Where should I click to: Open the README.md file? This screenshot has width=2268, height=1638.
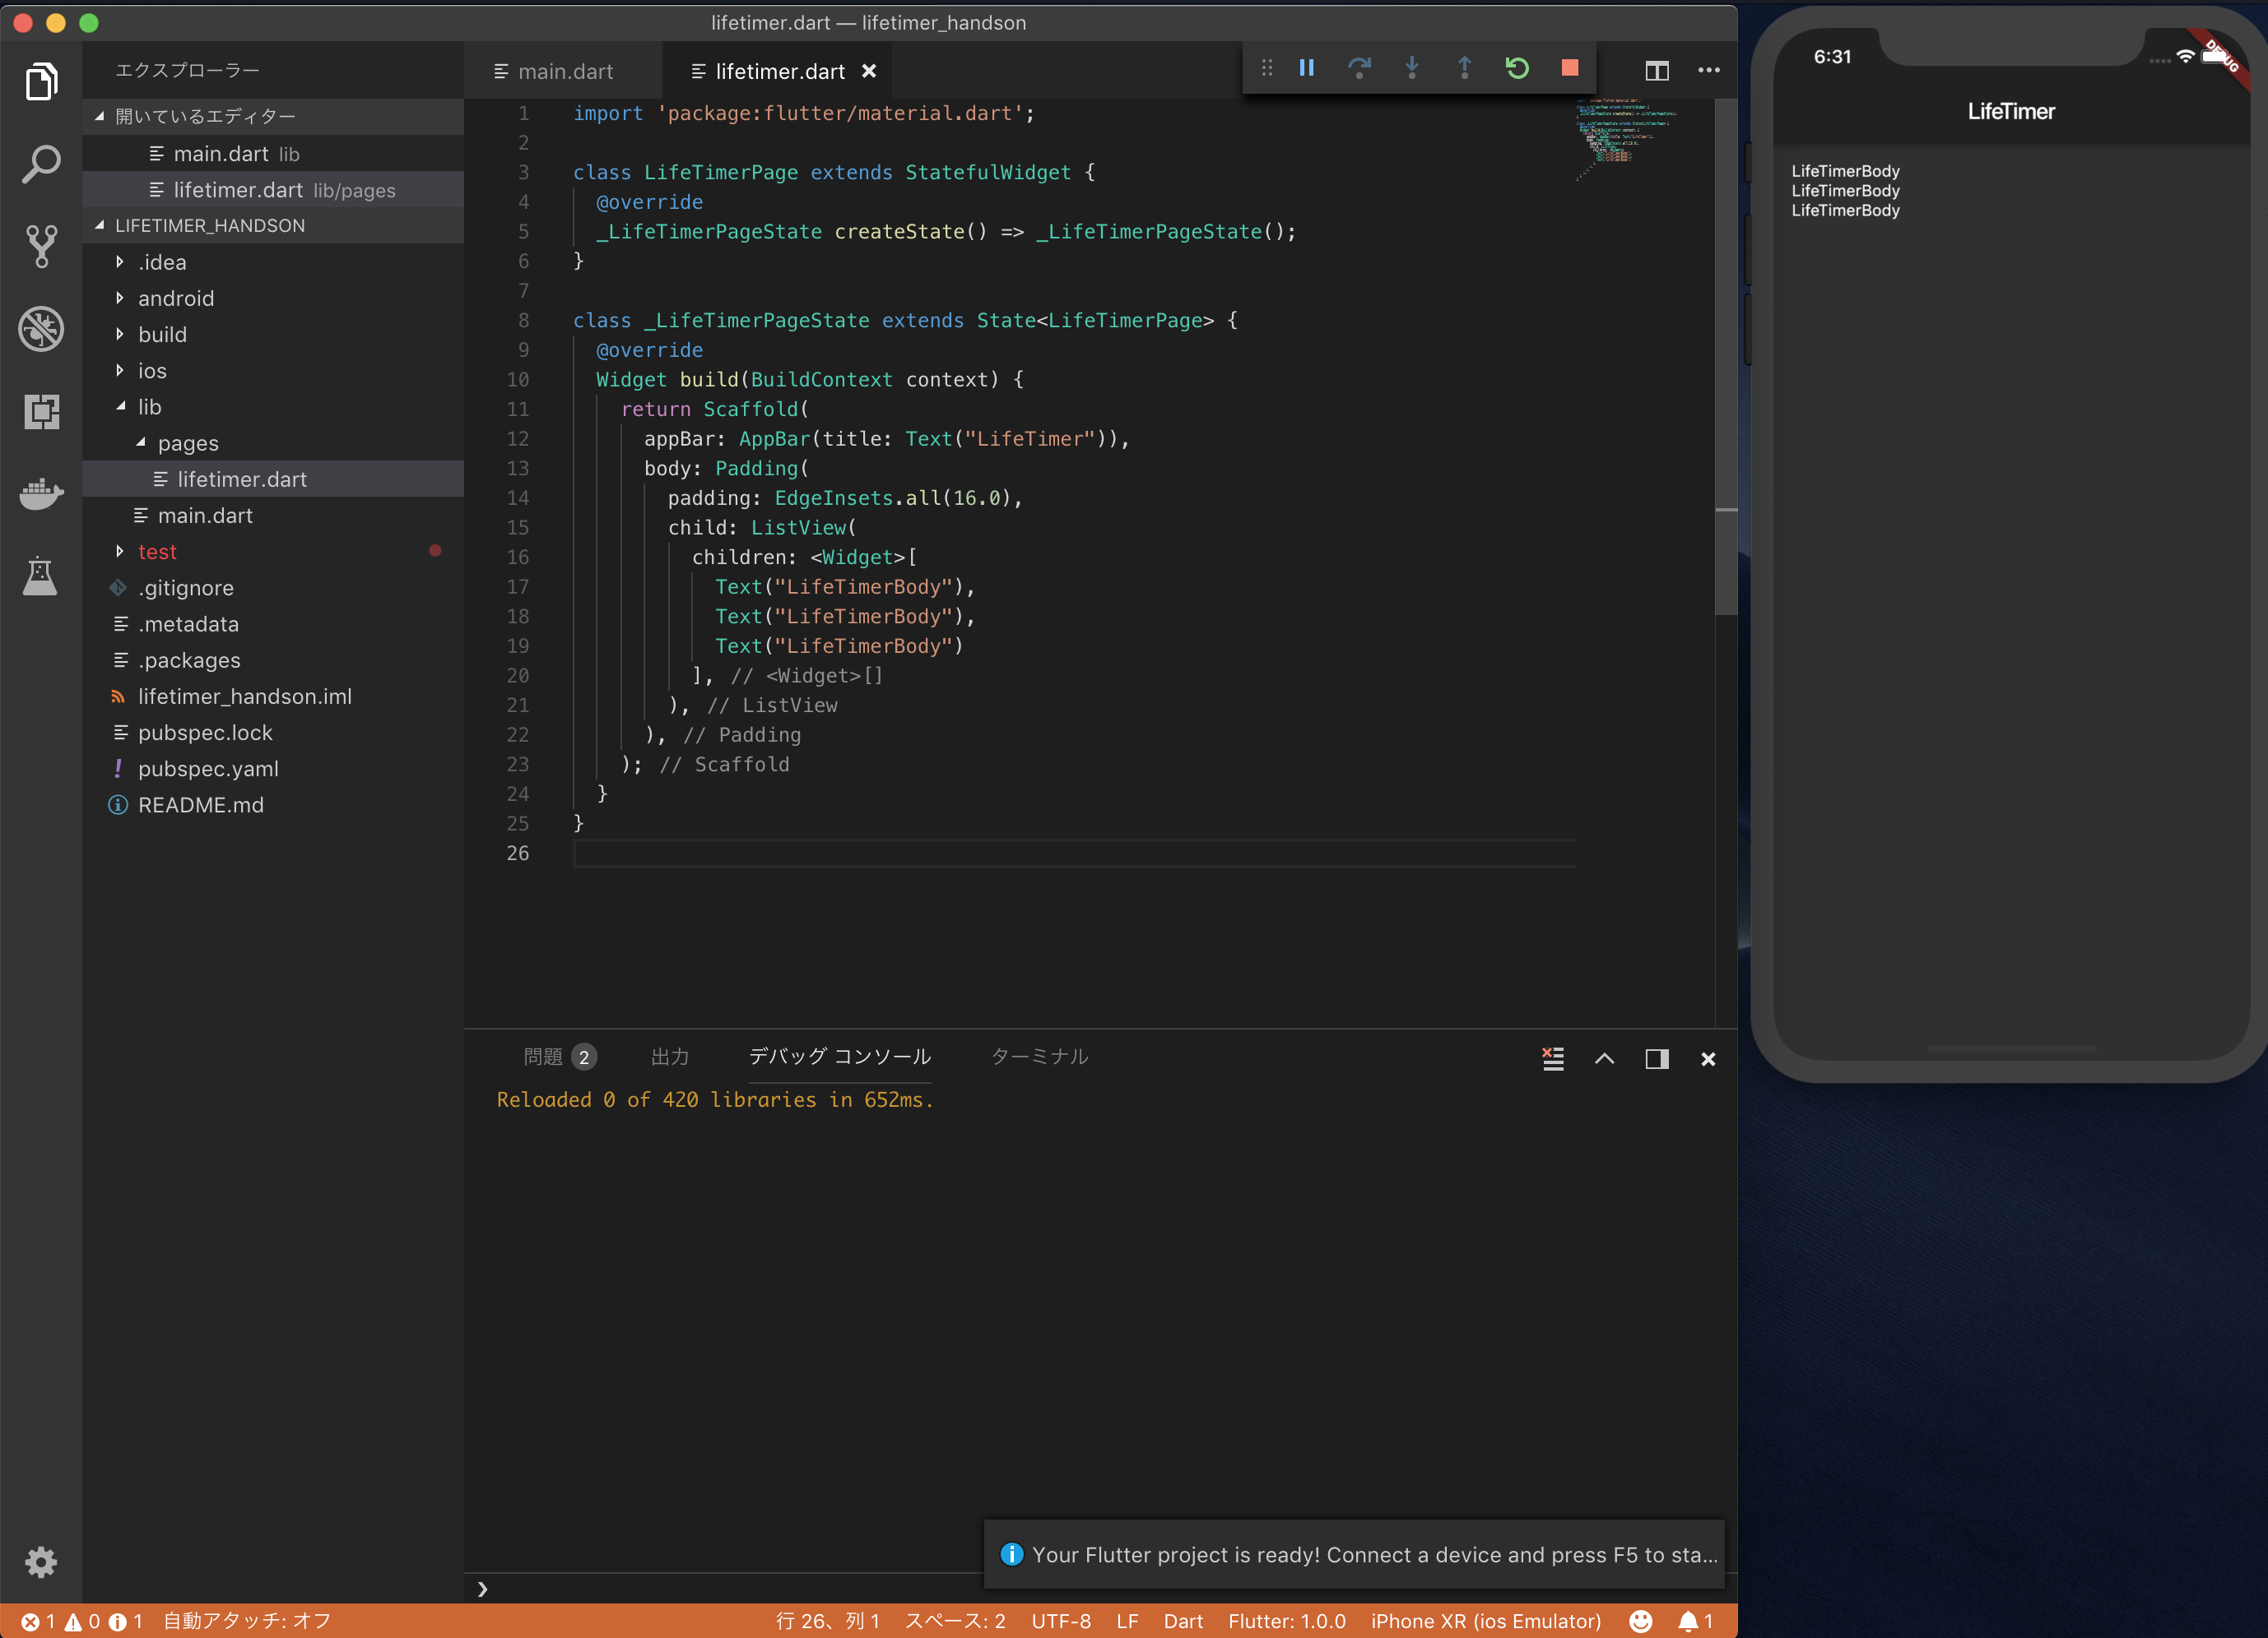[x=273, y=804]
